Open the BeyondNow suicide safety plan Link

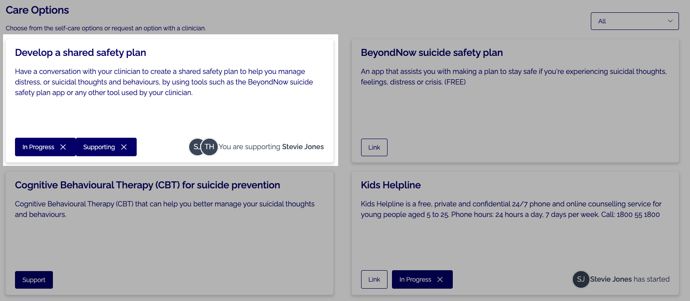(x=374, y=147)
